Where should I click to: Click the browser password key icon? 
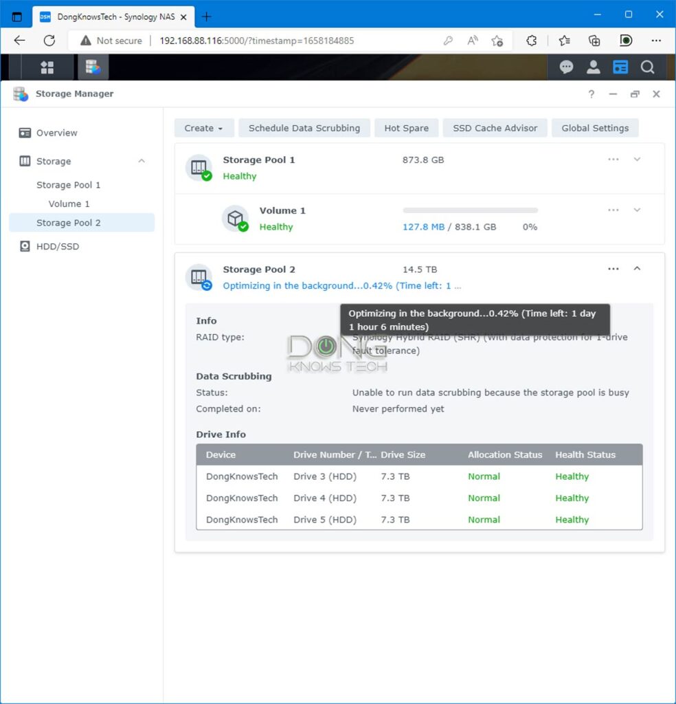pos(448,41)
